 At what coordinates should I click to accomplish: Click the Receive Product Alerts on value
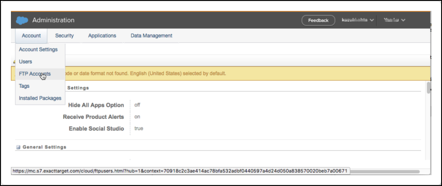pos(137,117)
